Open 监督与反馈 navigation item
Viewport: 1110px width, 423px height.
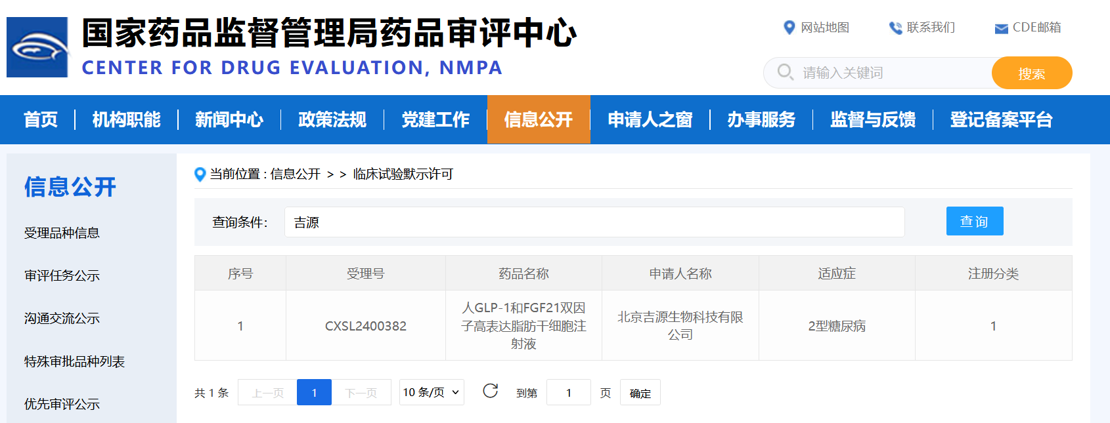pos(873,119)
